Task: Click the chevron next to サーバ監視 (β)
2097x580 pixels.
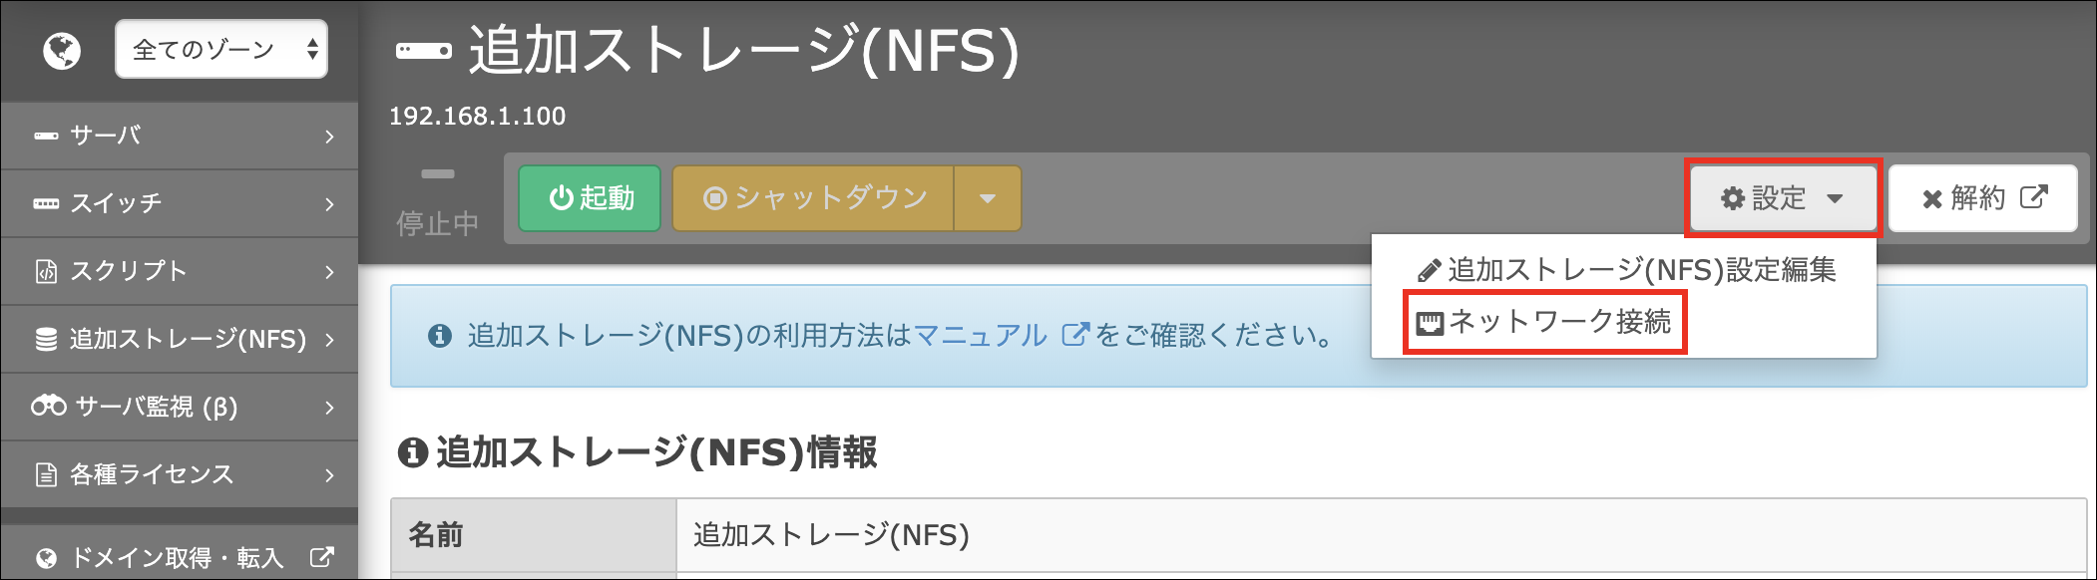Action: (x=329, y=408)
